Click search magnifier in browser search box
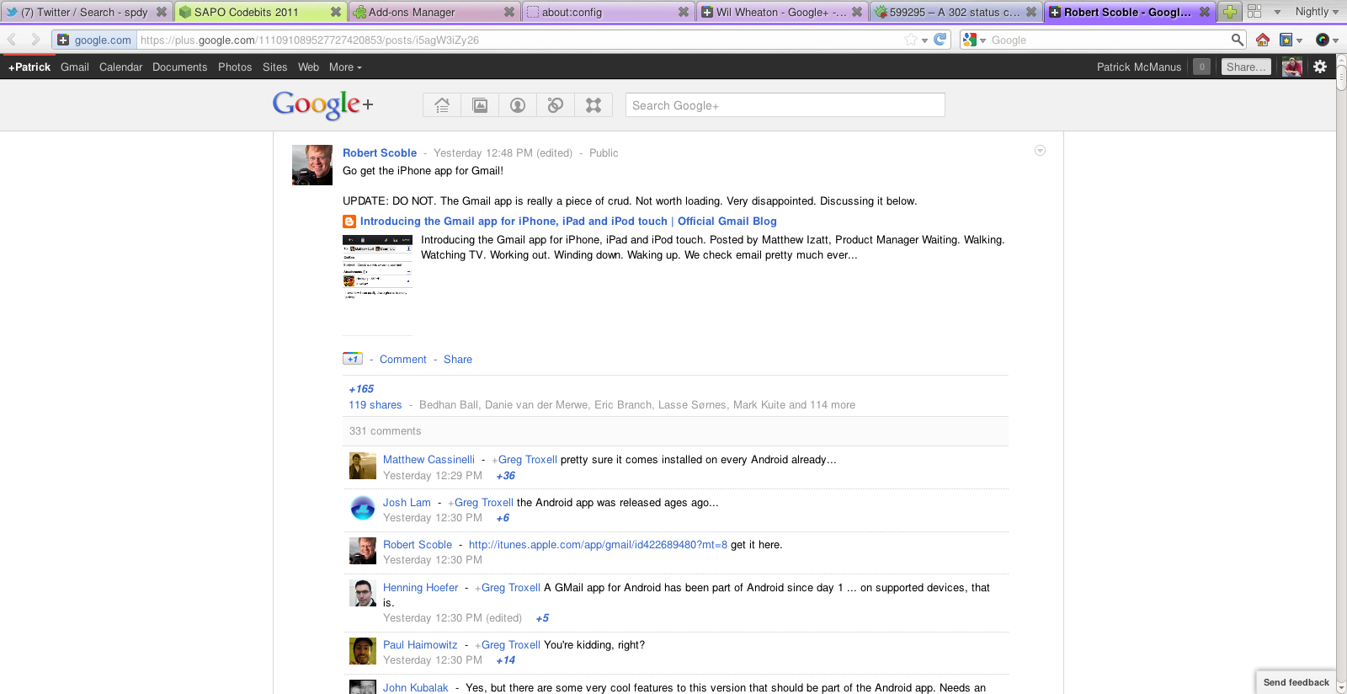The width and height of the screenshot is (1347, 694). pos(1237,40)
